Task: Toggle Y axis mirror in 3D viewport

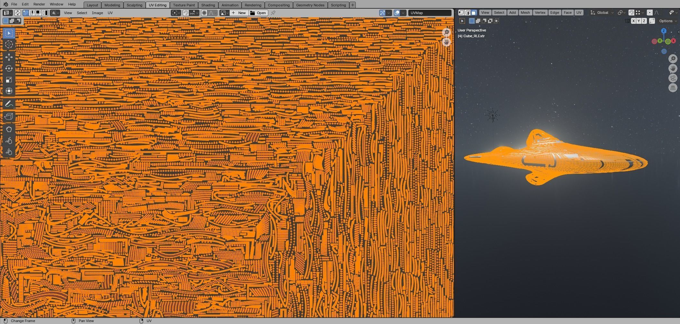Action: point(639,21)
